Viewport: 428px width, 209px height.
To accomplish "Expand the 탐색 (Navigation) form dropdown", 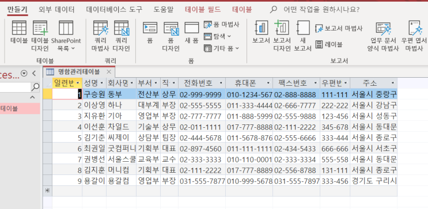I will pyautogui.click(x=218, y=36).
